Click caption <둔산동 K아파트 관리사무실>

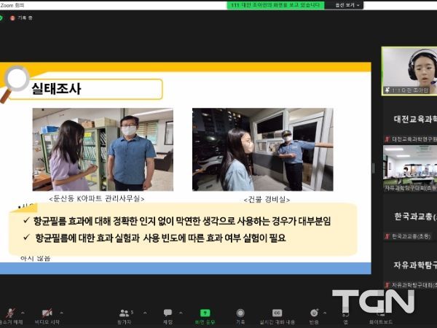pyautogui.click(x=96, y=199)
